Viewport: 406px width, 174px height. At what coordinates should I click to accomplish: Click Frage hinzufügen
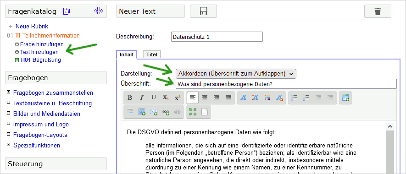(42, 44)
